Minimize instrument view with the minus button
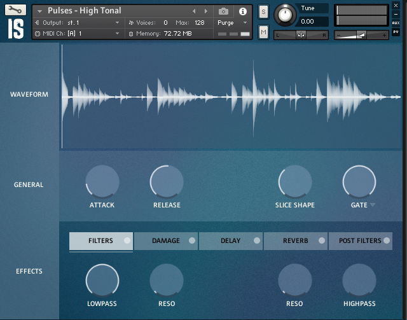Viewport: 407px width, 320px height. coord(396,14)
